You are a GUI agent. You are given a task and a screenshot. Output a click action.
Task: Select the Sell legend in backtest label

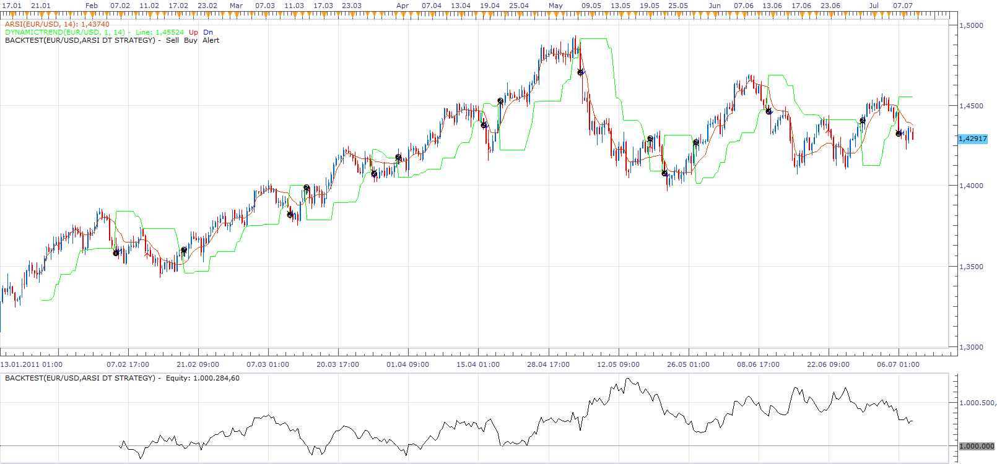[x=172, y=40]
